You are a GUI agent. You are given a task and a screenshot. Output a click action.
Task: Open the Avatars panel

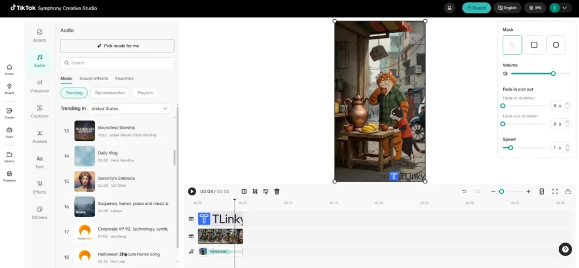tap(40, 137)
